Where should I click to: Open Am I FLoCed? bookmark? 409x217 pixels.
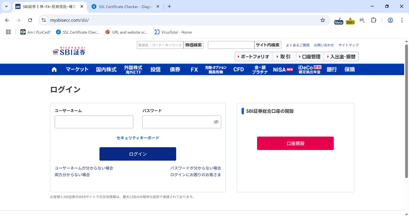click(35, 32)
